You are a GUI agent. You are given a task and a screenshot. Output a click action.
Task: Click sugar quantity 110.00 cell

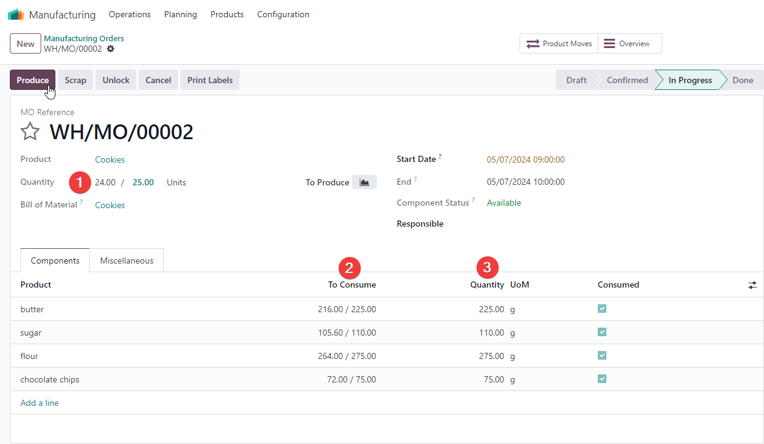(x=491, y=333)
